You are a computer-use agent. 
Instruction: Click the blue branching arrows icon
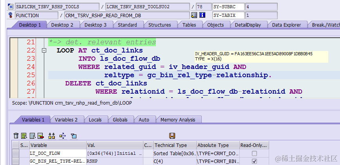click(x=63, y=136)
